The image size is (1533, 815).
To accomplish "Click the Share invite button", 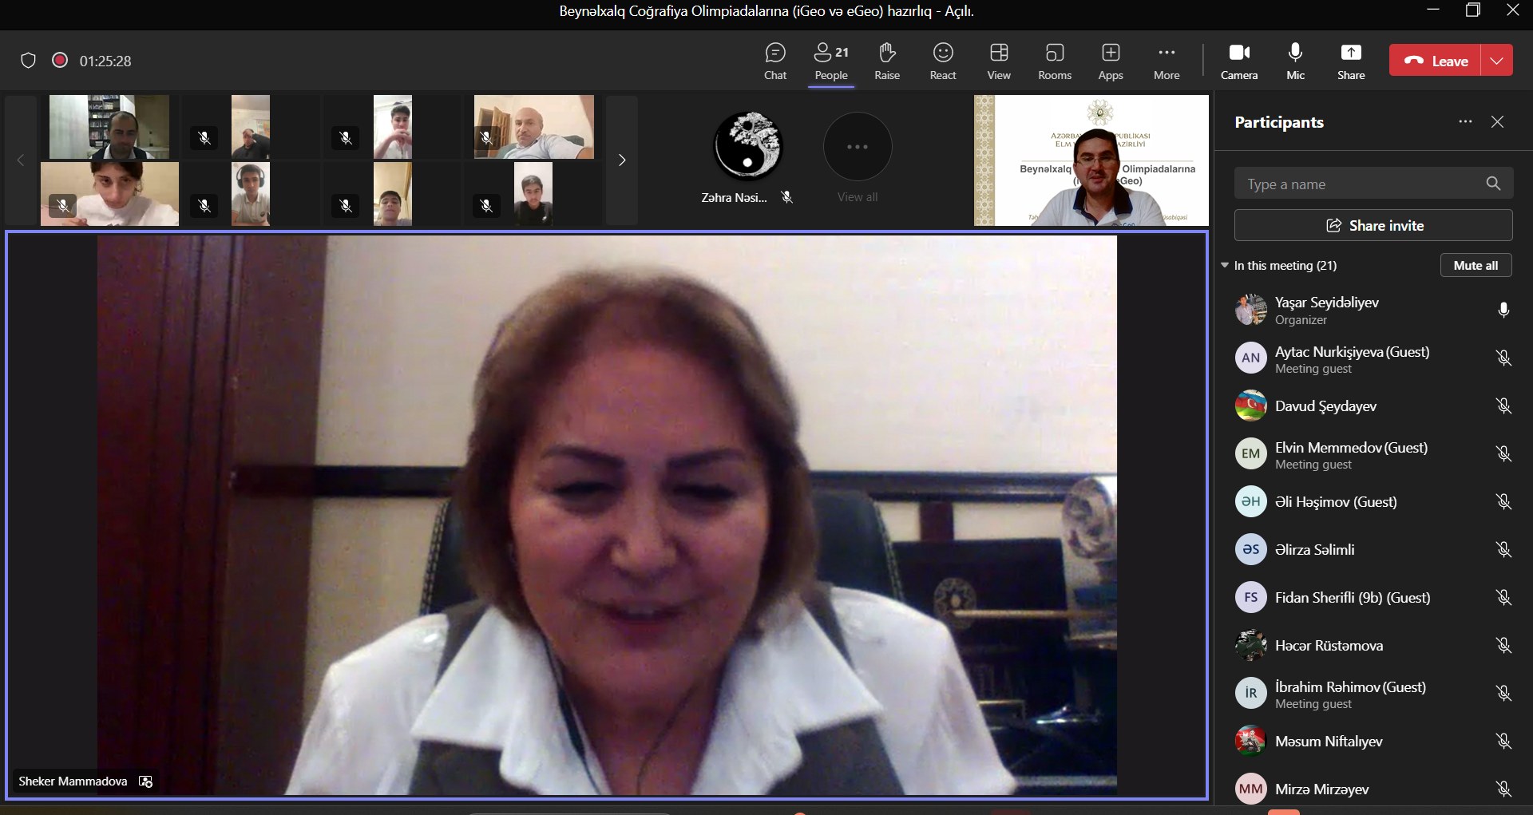I will [x=1373, y=226].
